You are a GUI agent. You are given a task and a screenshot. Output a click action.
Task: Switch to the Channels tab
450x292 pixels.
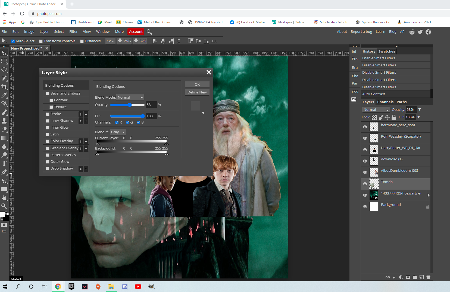(385, 102)
